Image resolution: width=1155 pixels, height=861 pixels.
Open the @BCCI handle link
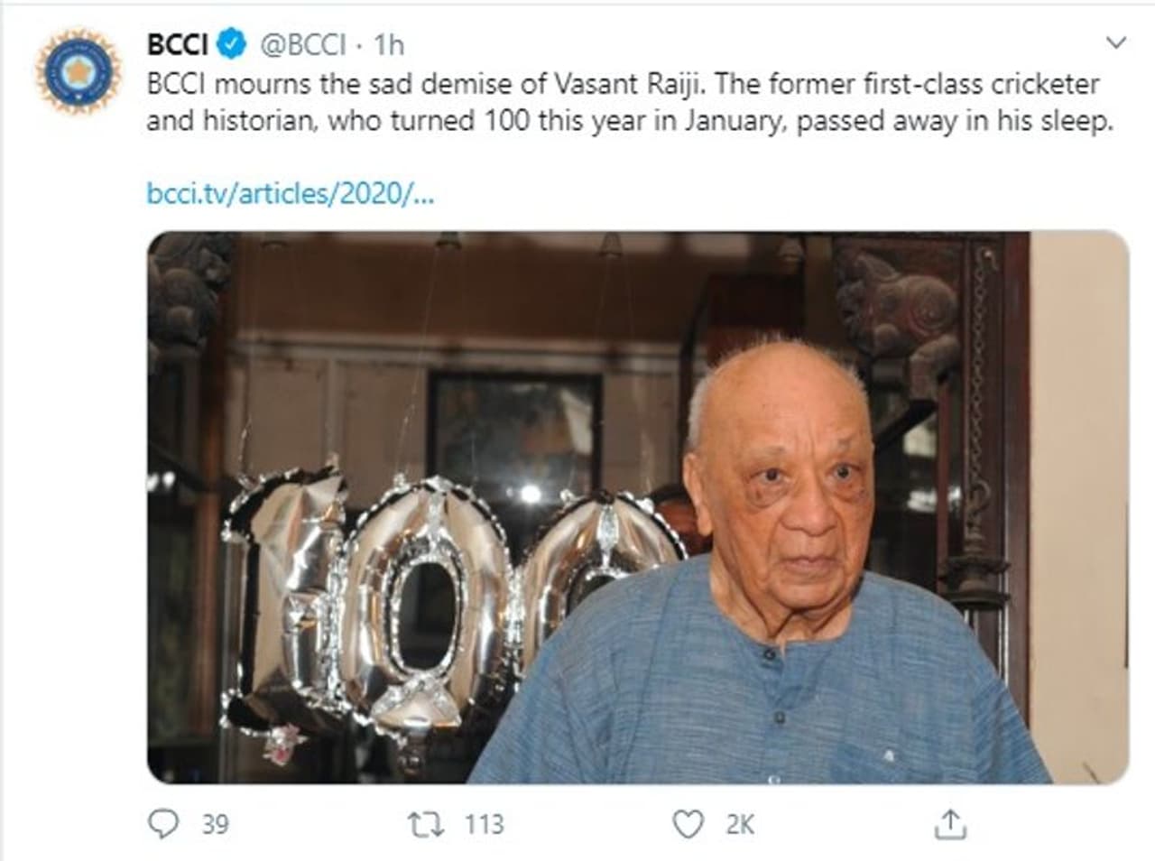tap(302, 43)
